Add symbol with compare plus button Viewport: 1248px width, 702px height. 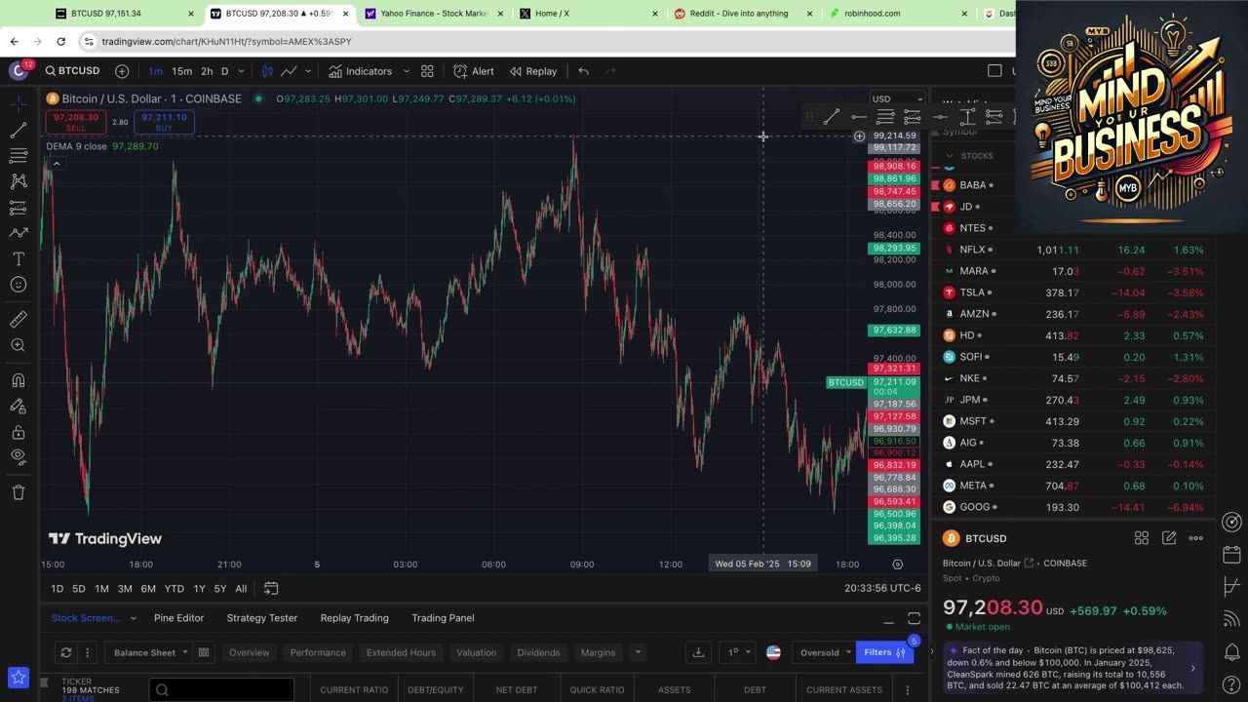point(122,71)
